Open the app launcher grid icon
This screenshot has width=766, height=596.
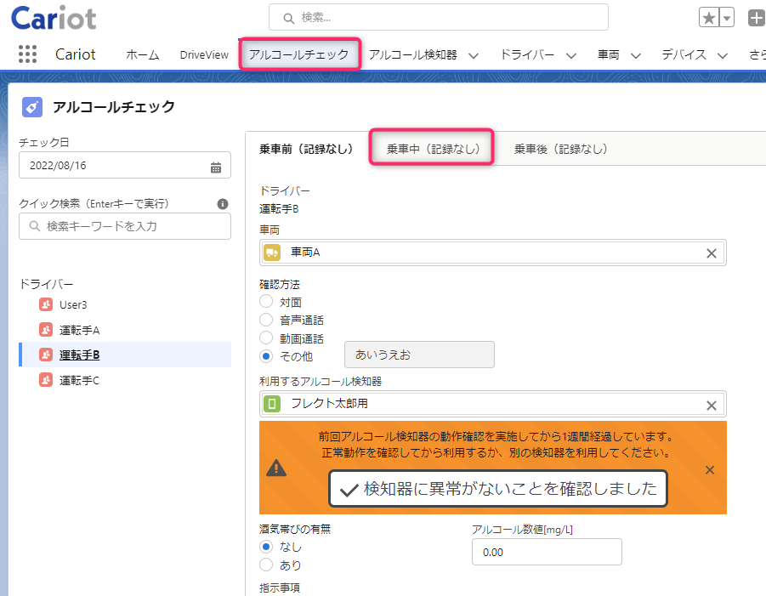tap(27, 54)
